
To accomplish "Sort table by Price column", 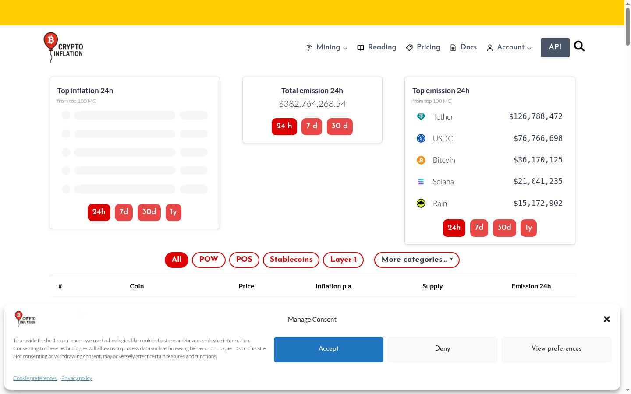I will (x=246, y=286).
